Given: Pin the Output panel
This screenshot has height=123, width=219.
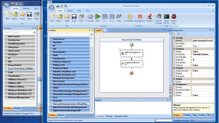Looking at the screenshot, I should (167, 100).
